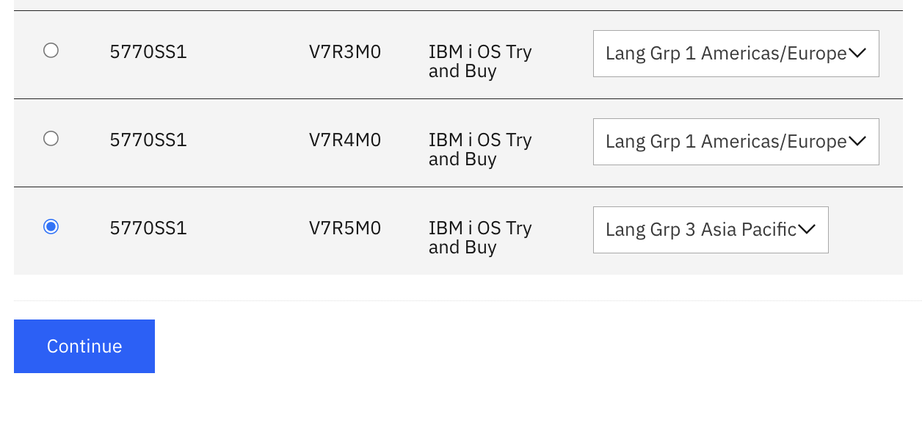Screen dimensions: 922x426
Task: Open the Lang Grp 1 Americas/Europe dropdown for V7R4M0
Action: tap(736, 141)
